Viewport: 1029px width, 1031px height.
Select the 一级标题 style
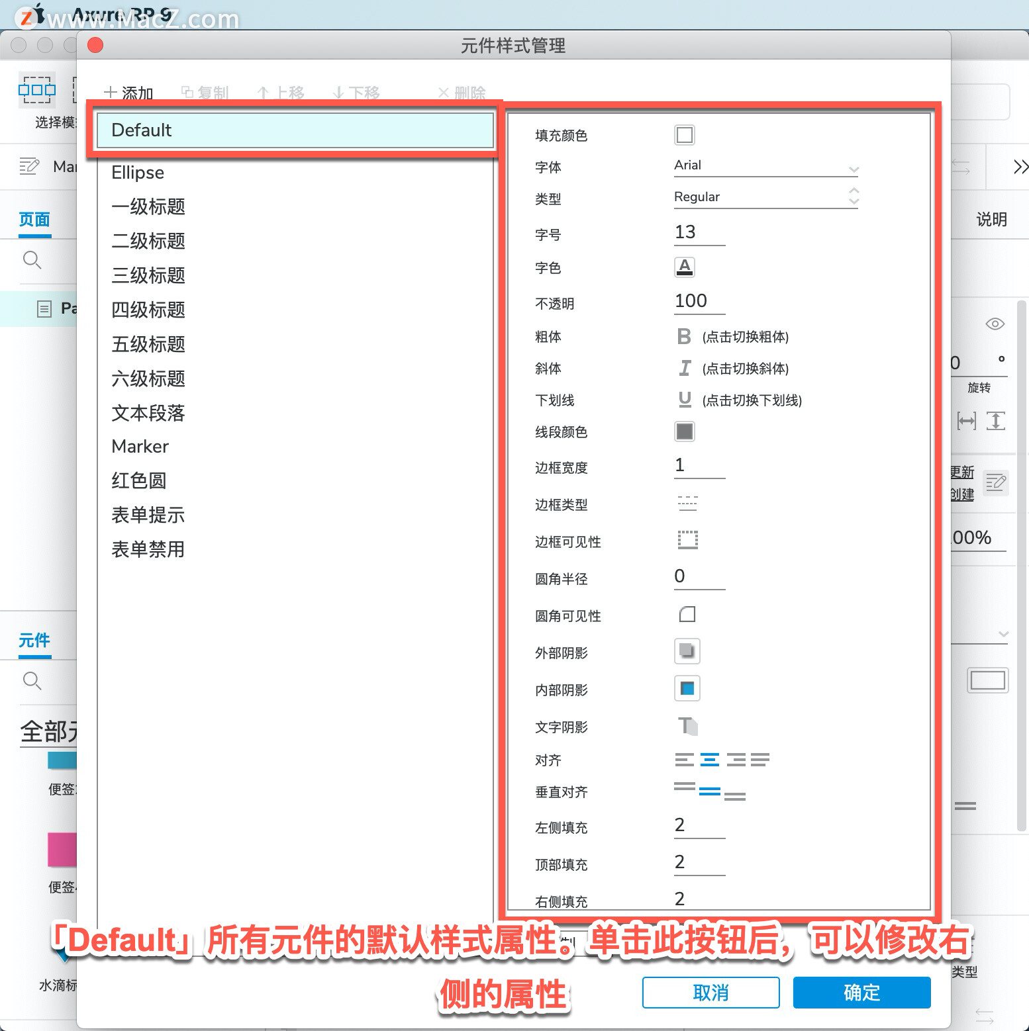tap(295, 206)
